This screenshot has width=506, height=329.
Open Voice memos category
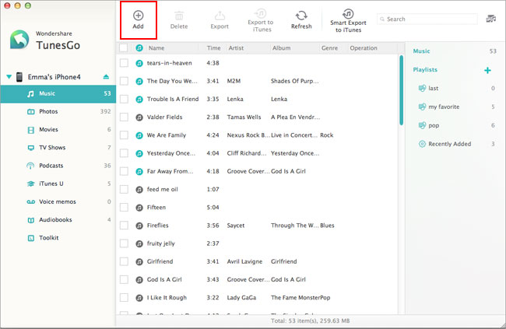(x=58, y=202)
